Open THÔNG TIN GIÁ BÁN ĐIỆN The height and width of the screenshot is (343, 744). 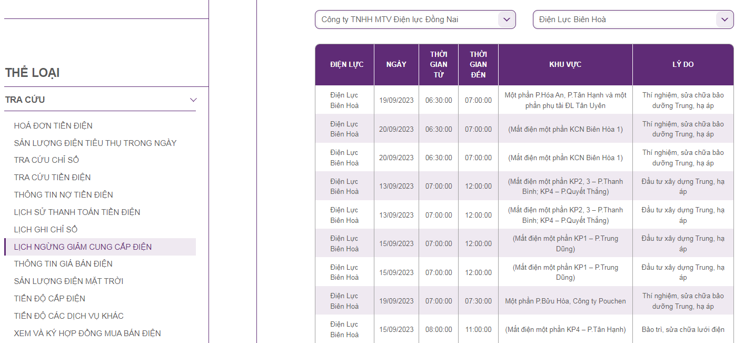click(x=63, y=263)
